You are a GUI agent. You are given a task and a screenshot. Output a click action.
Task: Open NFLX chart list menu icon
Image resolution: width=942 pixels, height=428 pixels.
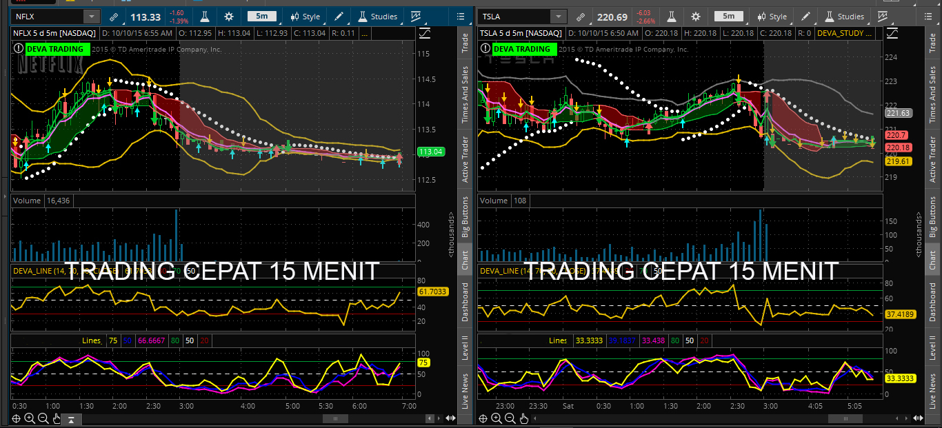[x=459, y=17]
